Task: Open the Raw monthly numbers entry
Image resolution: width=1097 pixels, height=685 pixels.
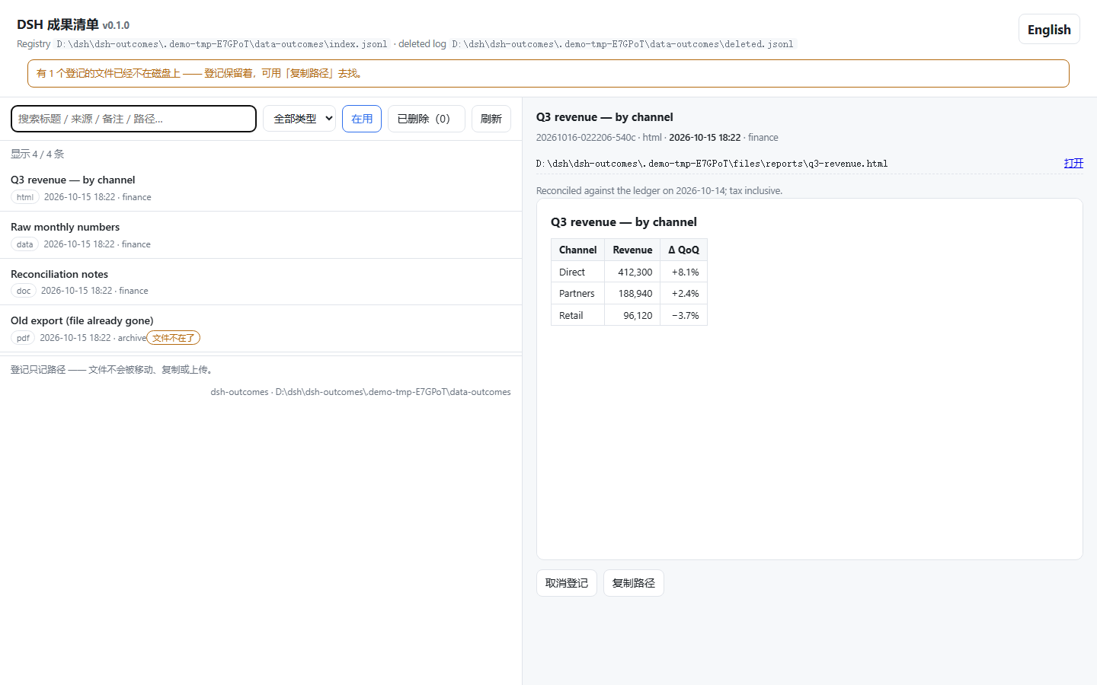Action: point(261,235)
